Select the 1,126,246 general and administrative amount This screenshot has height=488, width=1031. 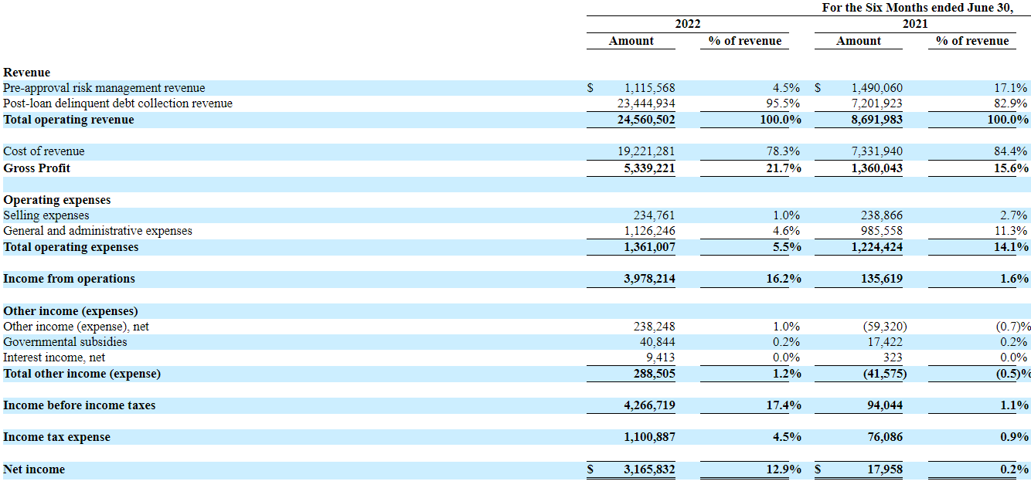click(649, 231)
